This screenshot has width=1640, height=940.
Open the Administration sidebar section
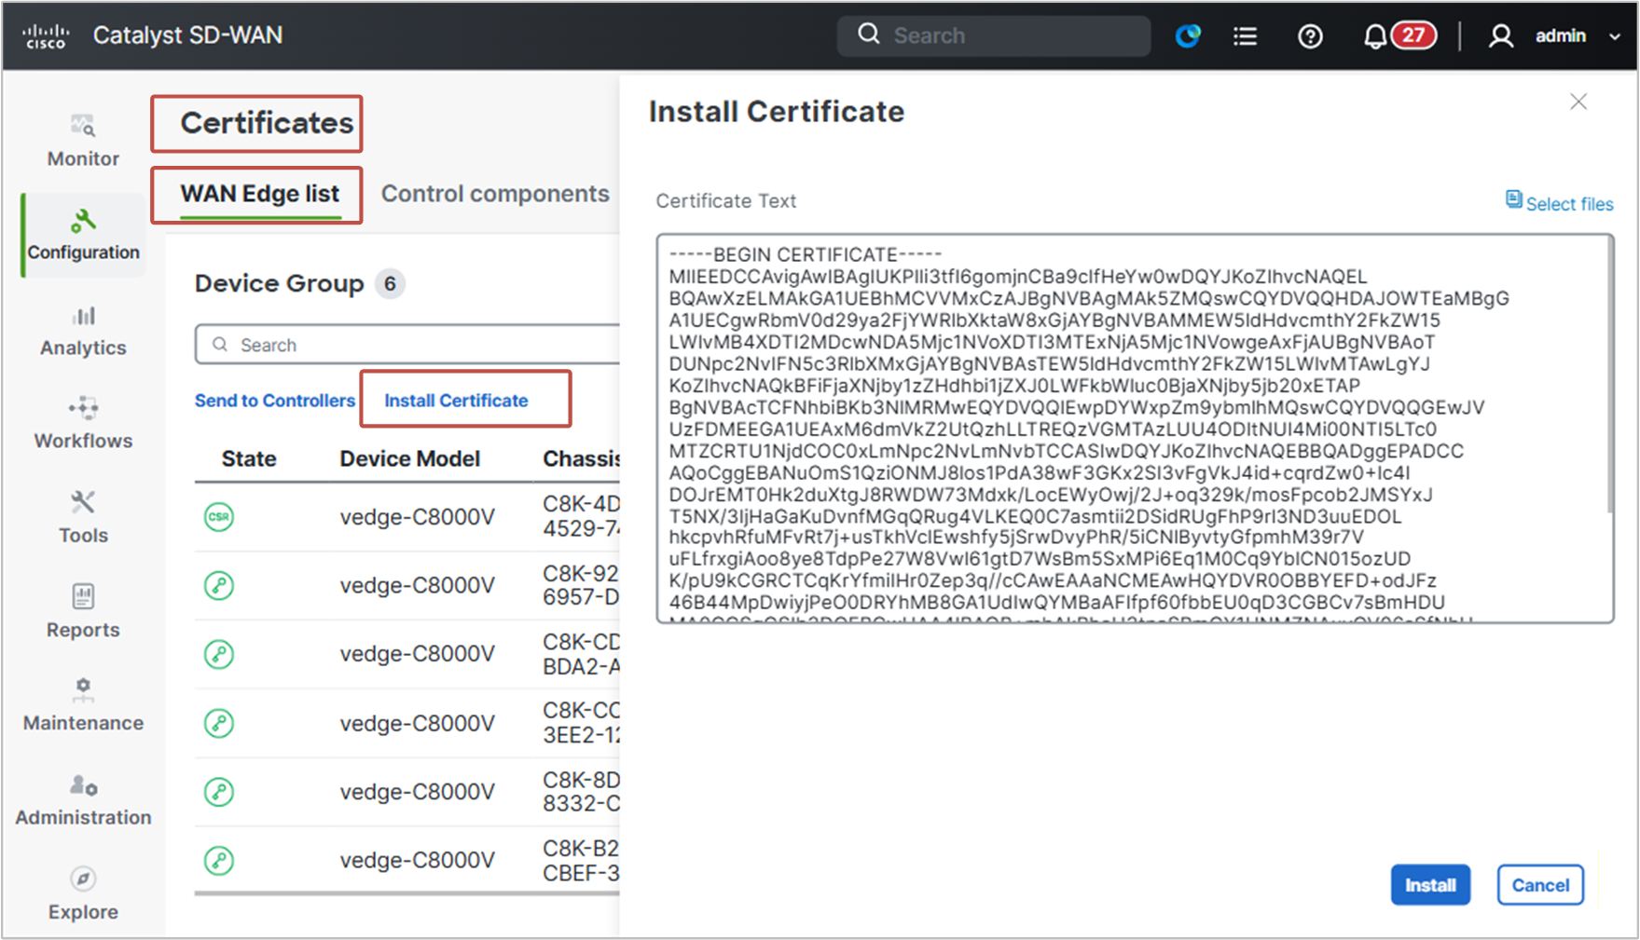click(x=83, y=800)
